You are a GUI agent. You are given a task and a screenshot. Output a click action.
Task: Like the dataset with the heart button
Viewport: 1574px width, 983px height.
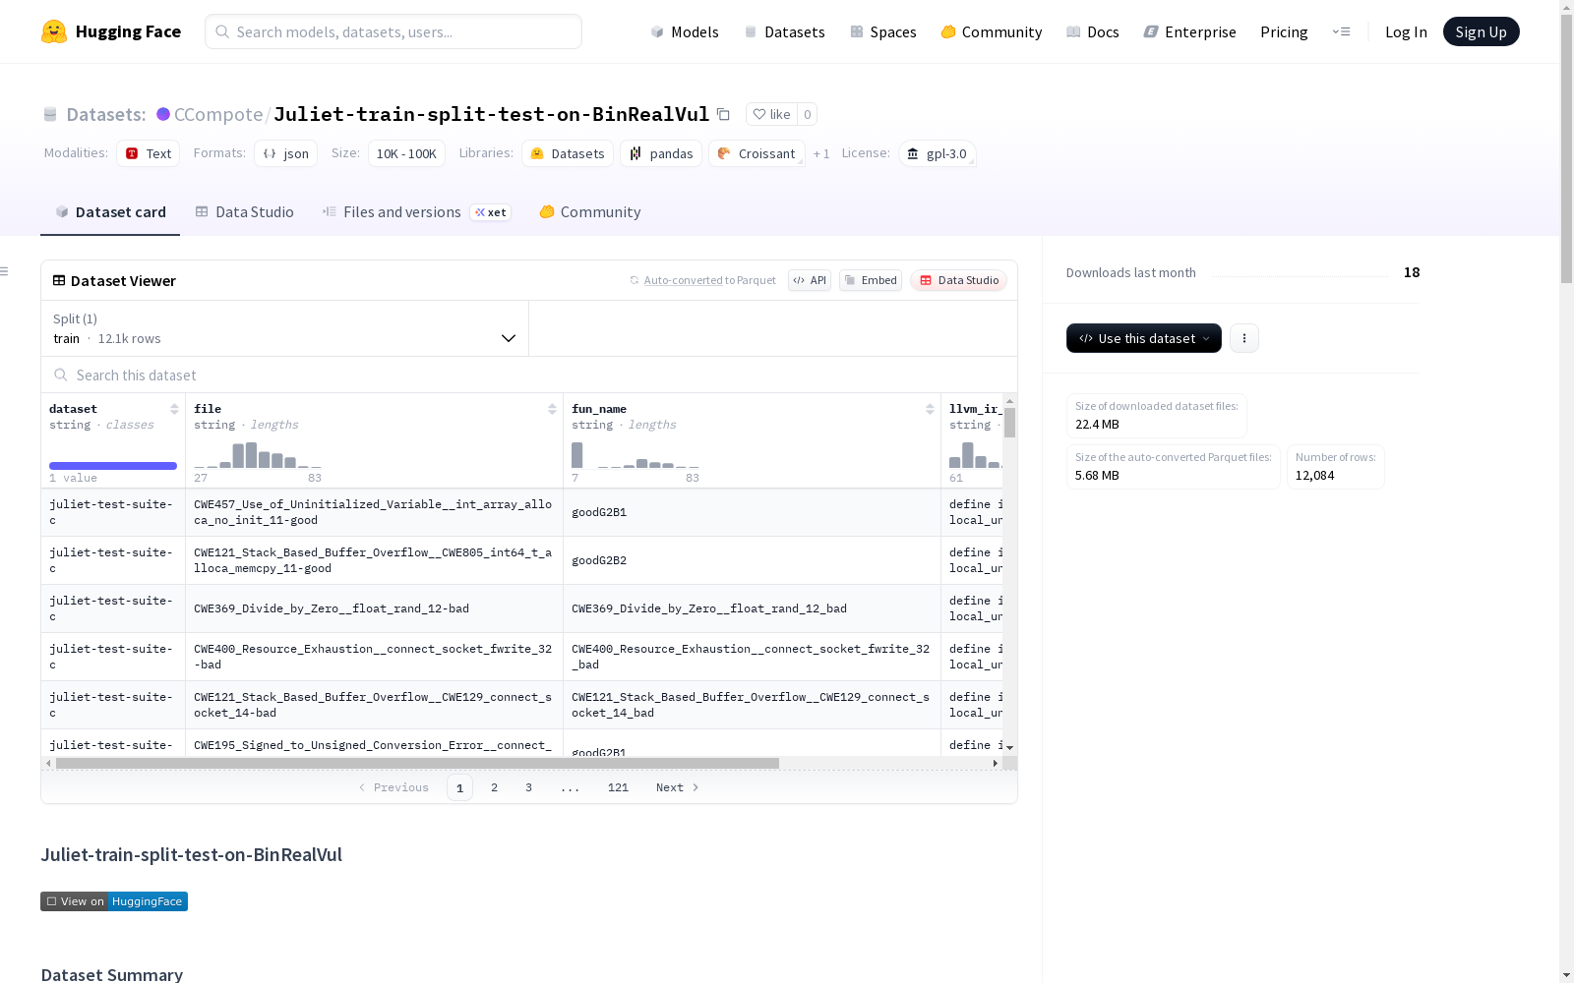click(771, 114)
